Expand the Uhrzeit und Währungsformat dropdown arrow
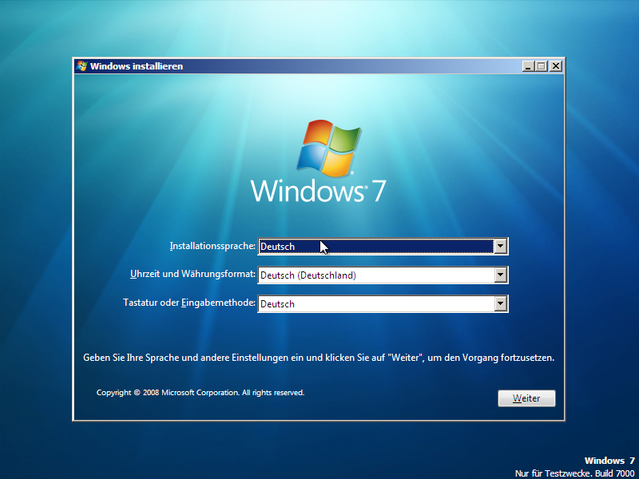Screen dimensions: 639x479 (x=501, y=275)
